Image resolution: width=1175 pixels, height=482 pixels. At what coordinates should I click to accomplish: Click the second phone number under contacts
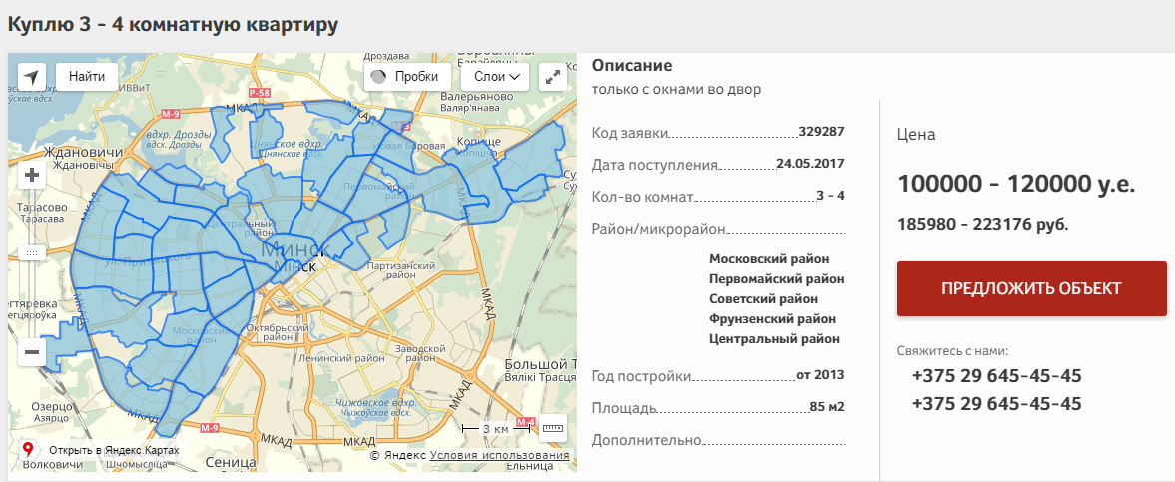point(996,404)
